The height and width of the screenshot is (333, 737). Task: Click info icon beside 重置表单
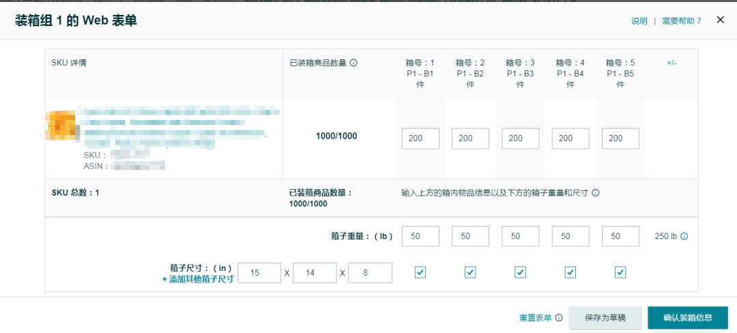(x=559, y=318)
